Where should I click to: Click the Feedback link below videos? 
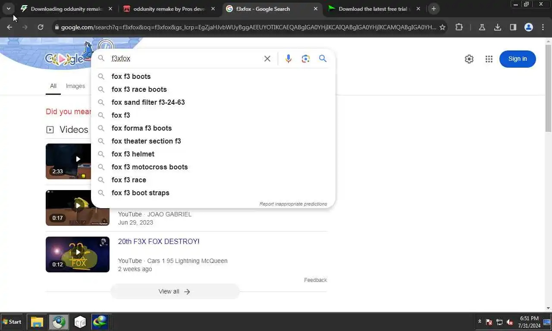pyautogui.click(x=315, y=280)
